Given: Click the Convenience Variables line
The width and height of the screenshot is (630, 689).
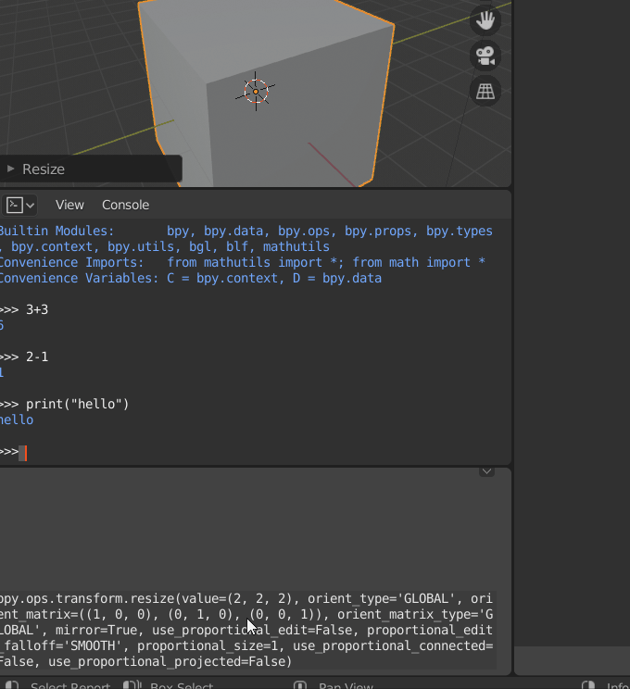Looking at the screenshot, I should point(191,278).
